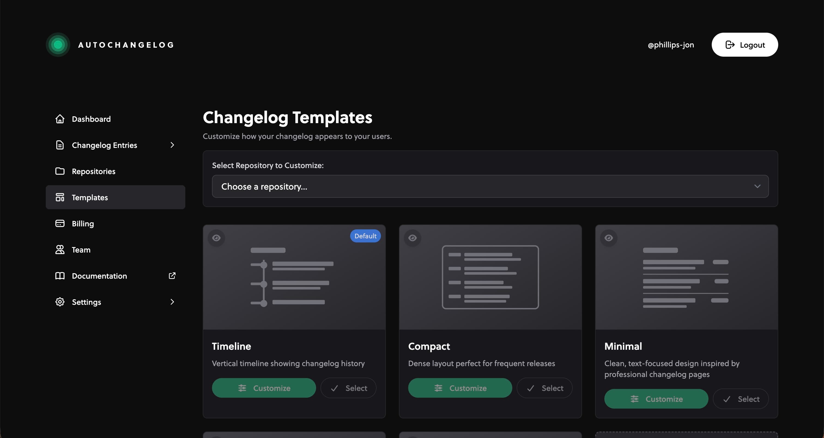
Task: Expand the Changelog Entries submenu chevron
Action: [x=172, y=145]
